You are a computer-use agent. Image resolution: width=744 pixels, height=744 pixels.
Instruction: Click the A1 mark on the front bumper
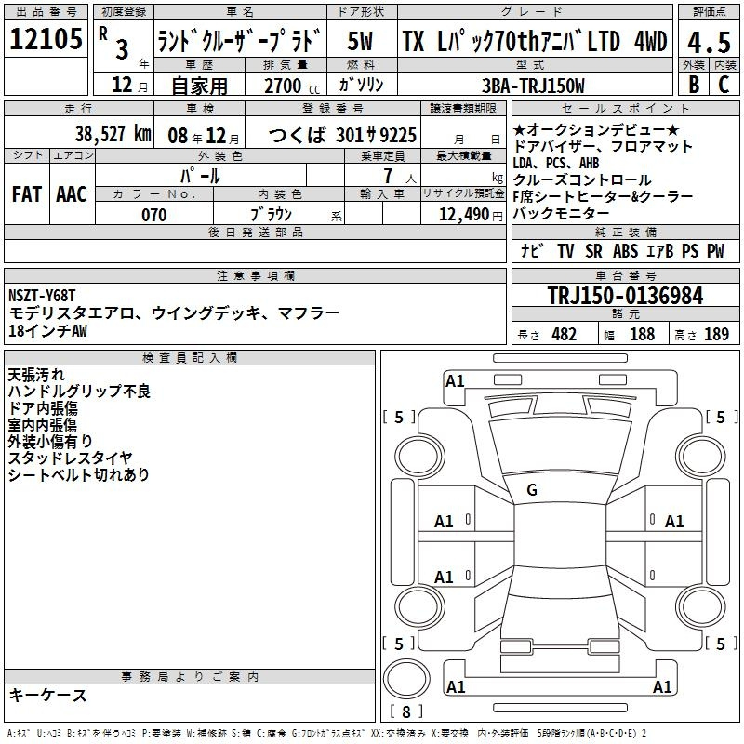(455, 381)
